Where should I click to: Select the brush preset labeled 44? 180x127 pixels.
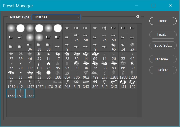click(x=86, y=56)
